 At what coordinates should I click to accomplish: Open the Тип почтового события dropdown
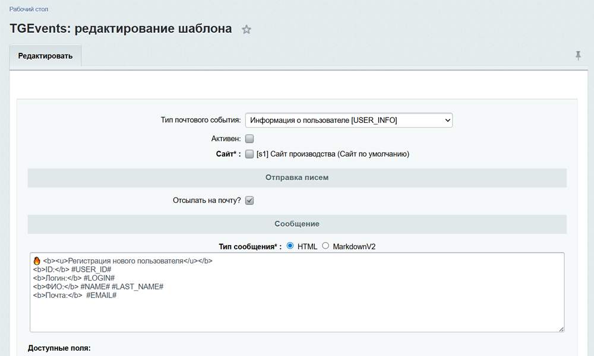(349, 120)
